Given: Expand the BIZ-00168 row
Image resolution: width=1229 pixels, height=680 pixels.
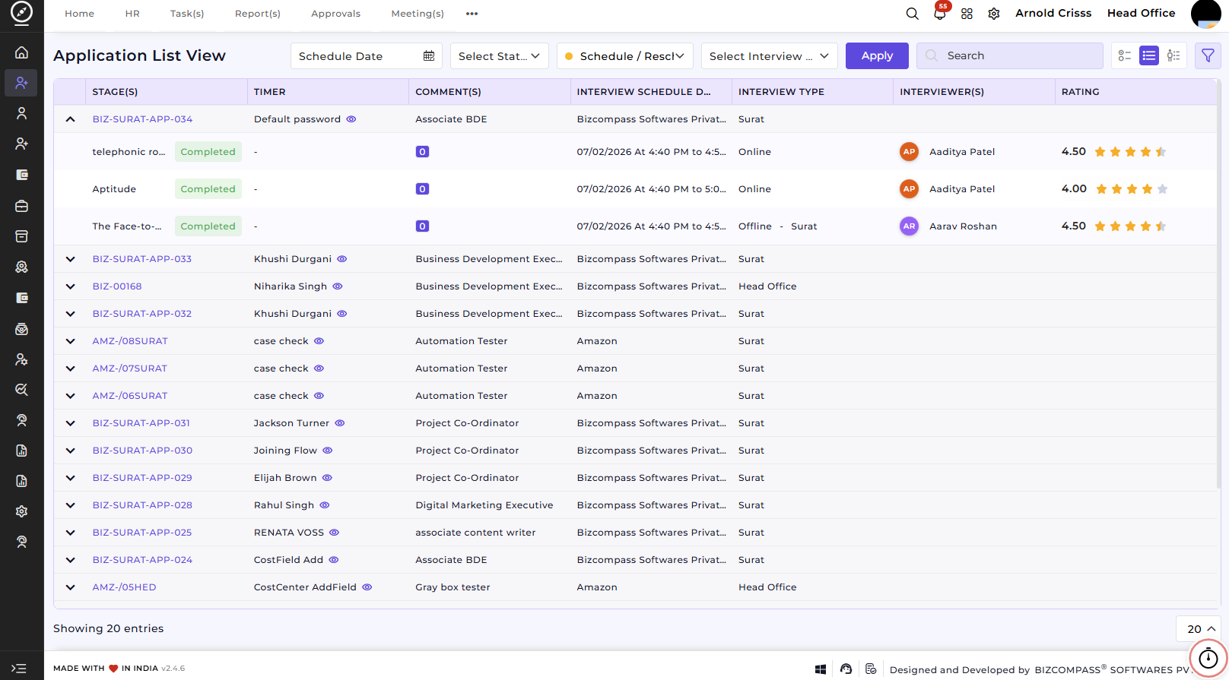Looking at the screenshot, I should tap(71, 286).
